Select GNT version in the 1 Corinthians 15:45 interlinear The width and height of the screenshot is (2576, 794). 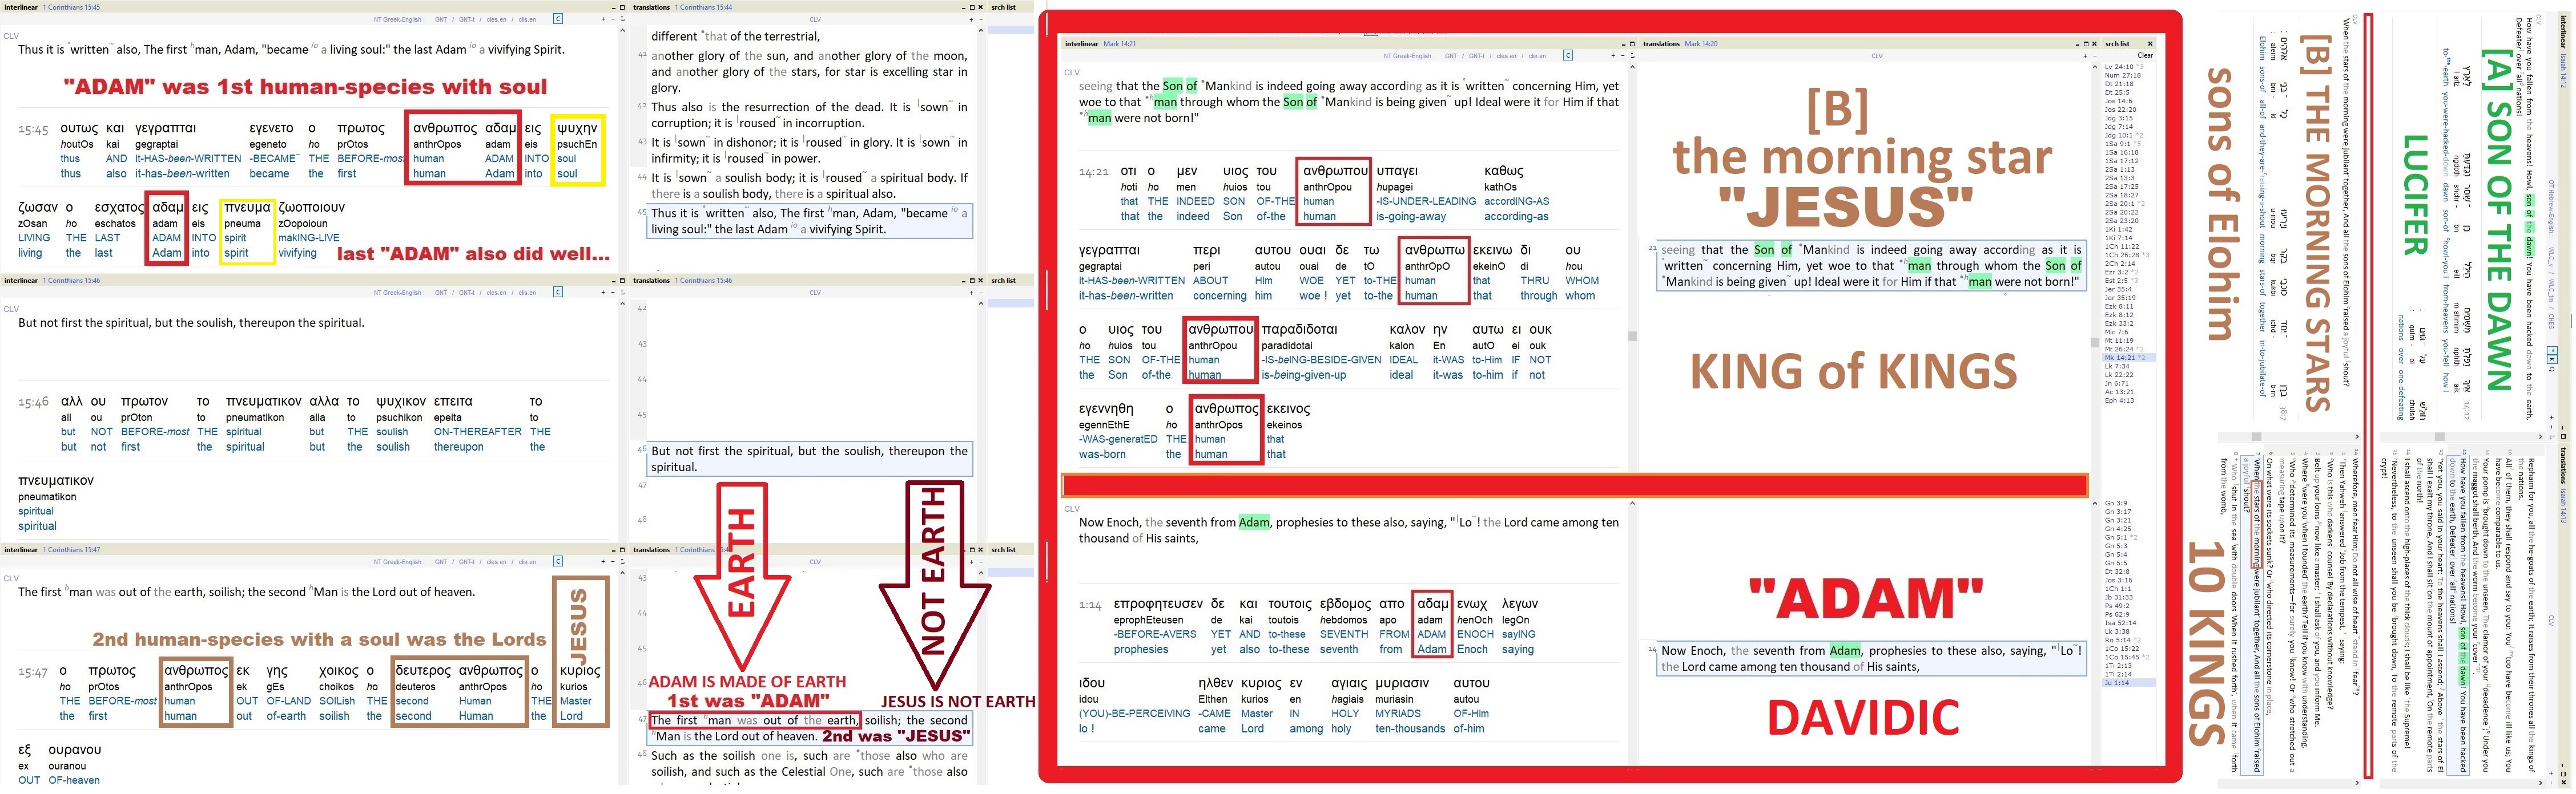point(441,19)
